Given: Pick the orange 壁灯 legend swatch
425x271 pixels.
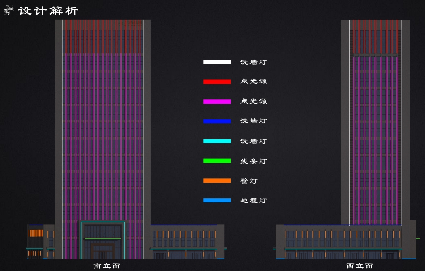Looking at the screenshot, I should (217, 181).
